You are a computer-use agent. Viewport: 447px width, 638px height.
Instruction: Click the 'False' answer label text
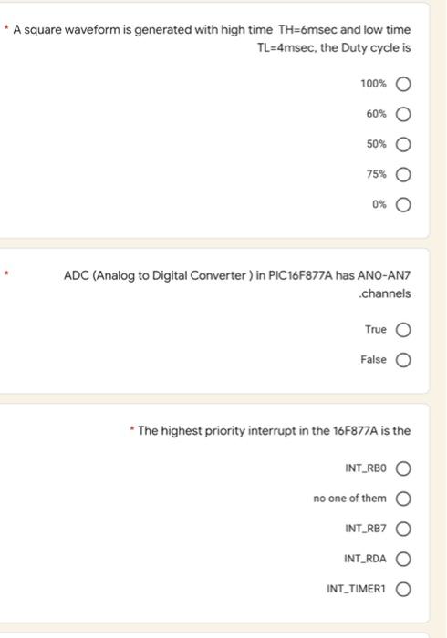(373, 359)
